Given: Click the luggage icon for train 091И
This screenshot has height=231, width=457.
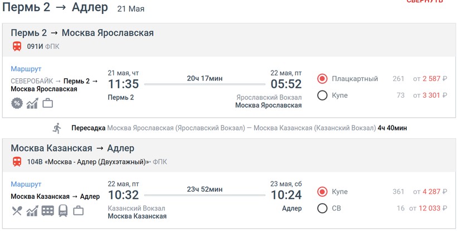Looking at the screenshot, I should pos(47,103).
